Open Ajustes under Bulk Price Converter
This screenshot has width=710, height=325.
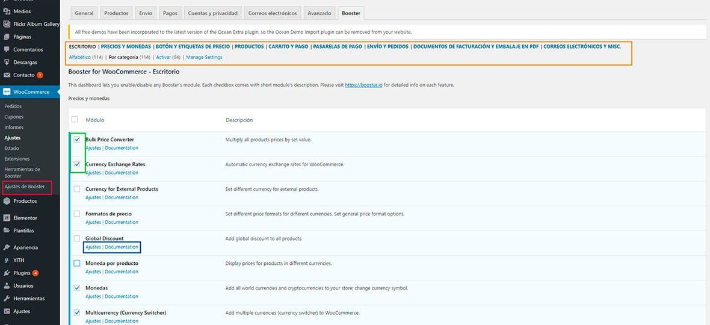point(93,148)
